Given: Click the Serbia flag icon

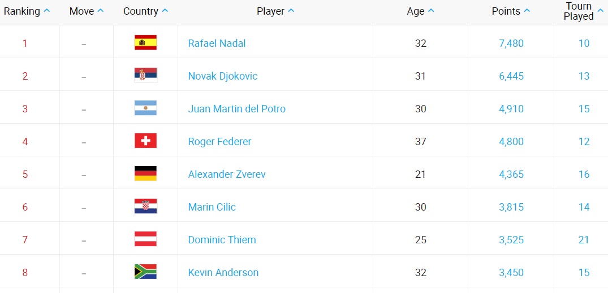Looking at the screenshot, I should point(145,76).
